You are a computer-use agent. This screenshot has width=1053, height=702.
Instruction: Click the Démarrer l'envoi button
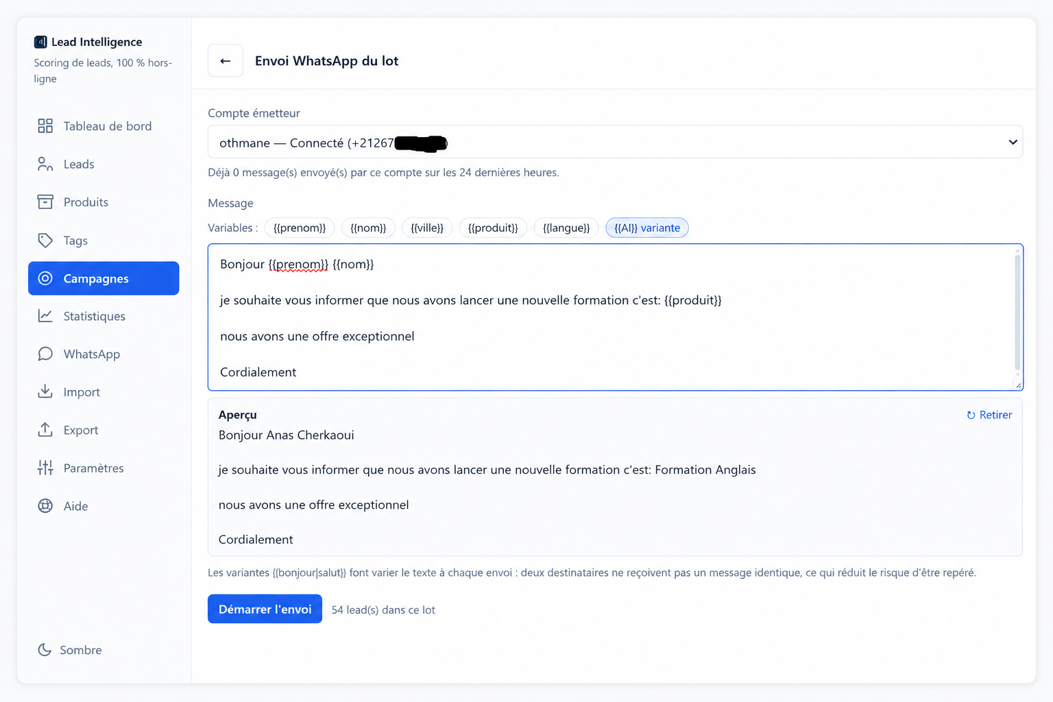265,609
